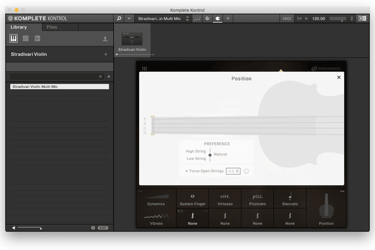
Task: Select the Natural preference point
Action: [x=210, y=155]
